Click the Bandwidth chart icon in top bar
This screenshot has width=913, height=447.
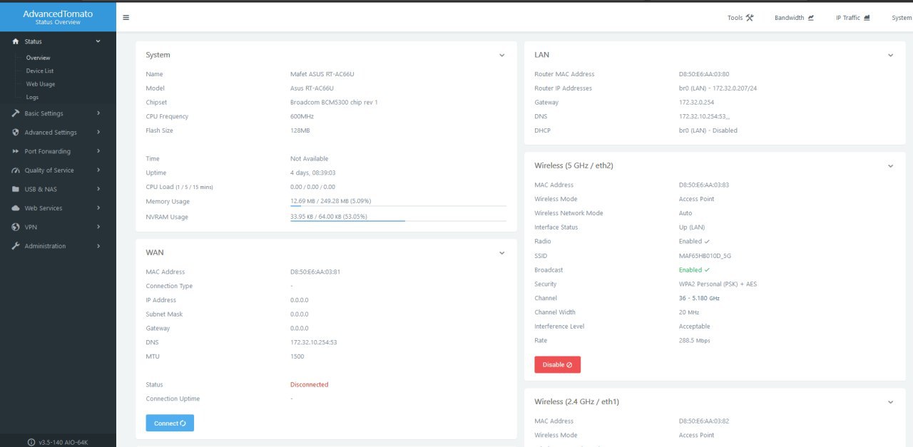(x=811, y=18)
